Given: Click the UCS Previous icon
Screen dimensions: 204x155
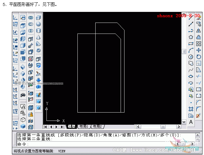Looking at the screenshot, I should [15, 32].
